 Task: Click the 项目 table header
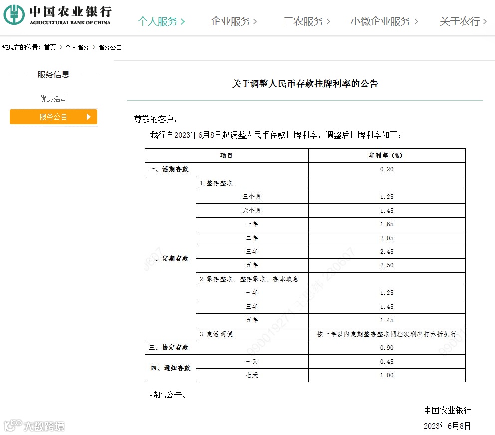coord(227,155)
